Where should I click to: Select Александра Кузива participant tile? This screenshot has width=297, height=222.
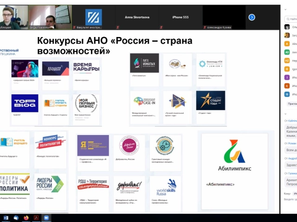tap(224, 17)
